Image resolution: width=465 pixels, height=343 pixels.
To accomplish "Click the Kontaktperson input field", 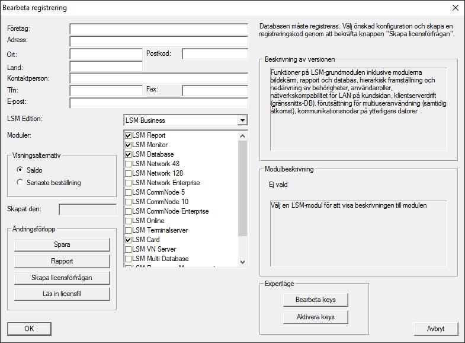I will tap(159, 78).
